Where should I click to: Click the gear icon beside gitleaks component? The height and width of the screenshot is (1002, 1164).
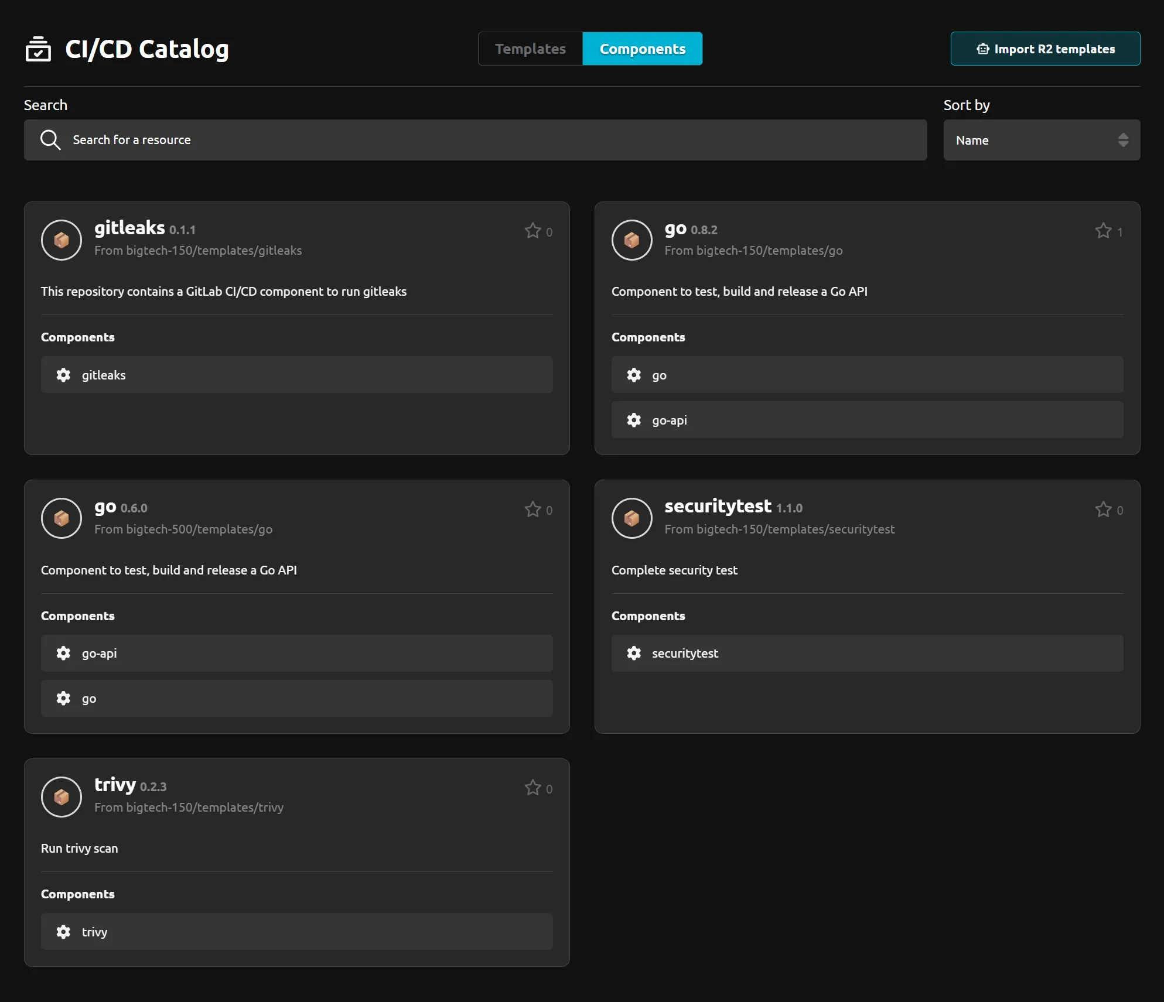(x=63, y=375)
